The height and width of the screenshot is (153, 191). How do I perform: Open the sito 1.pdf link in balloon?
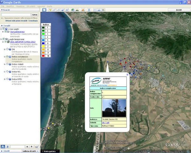tap(106, 123)
